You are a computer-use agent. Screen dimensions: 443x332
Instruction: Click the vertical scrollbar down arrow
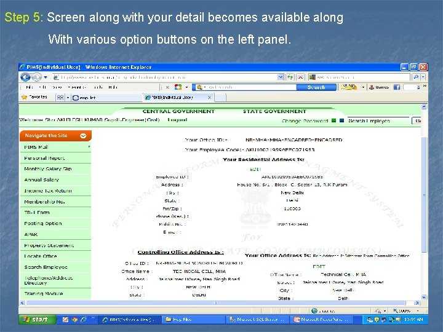(424, 297)
